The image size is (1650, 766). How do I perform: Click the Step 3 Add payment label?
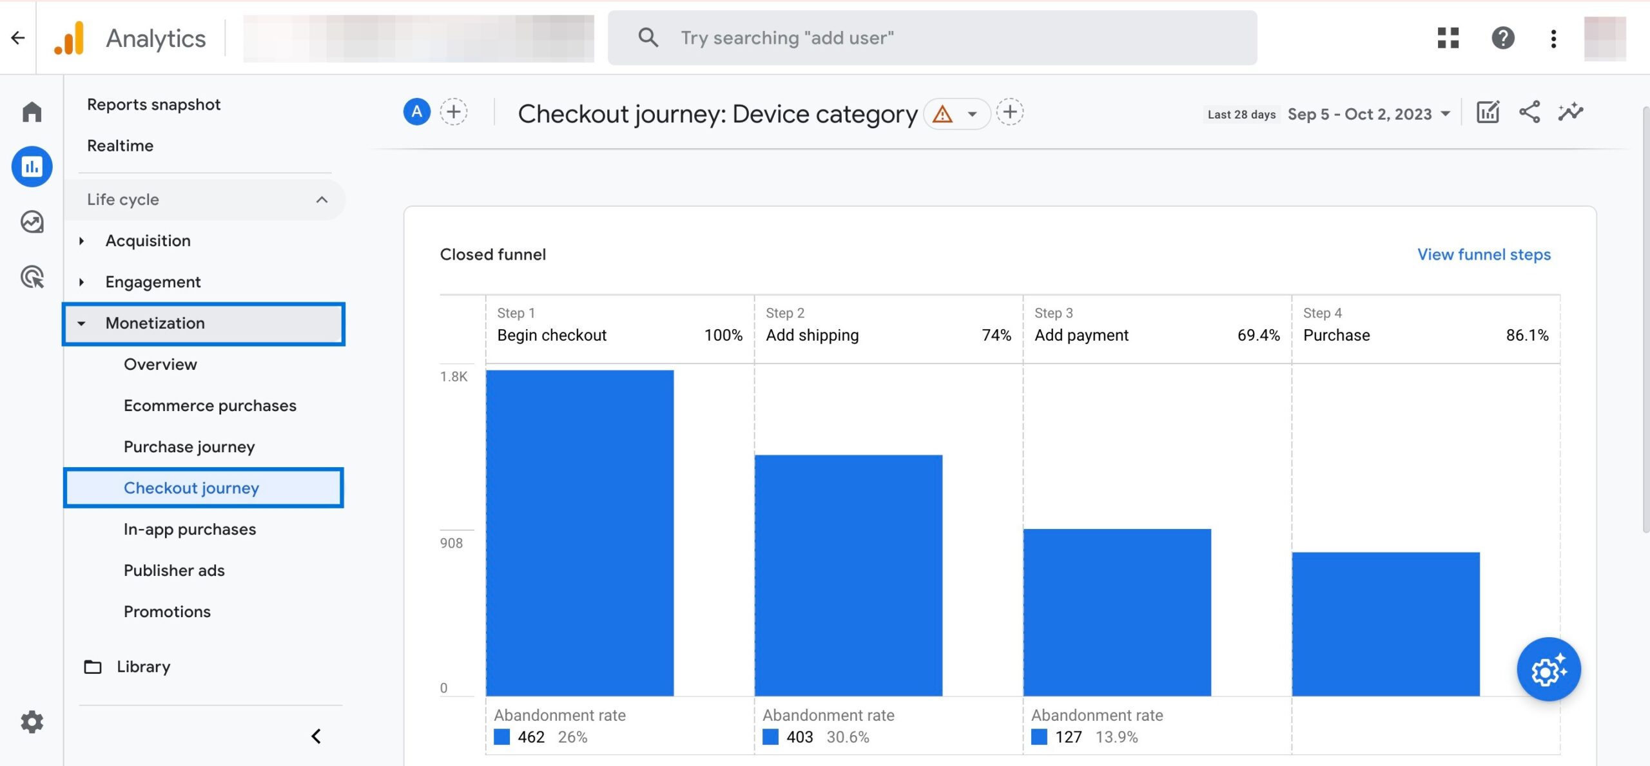[1082, 336]
